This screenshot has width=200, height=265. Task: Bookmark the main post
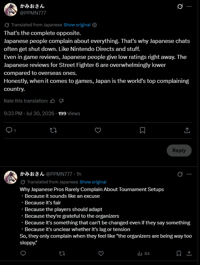142,130
